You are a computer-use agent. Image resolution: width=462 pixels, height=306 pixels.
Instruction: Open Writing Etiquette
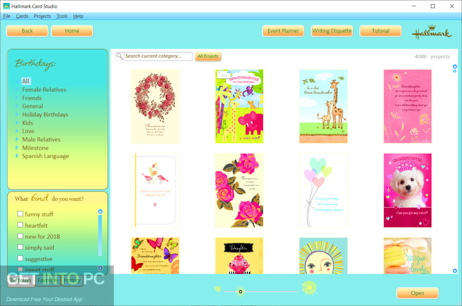(332, 31)
